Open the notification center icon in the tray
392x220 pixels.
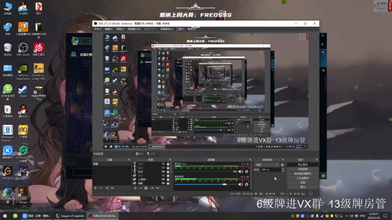385,216
